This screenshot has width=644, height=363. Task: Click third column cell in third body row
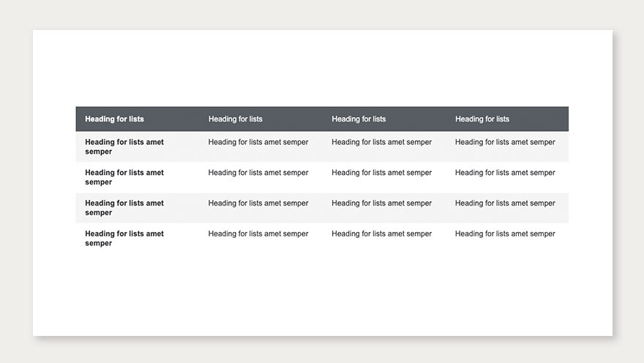click(381, 203)
